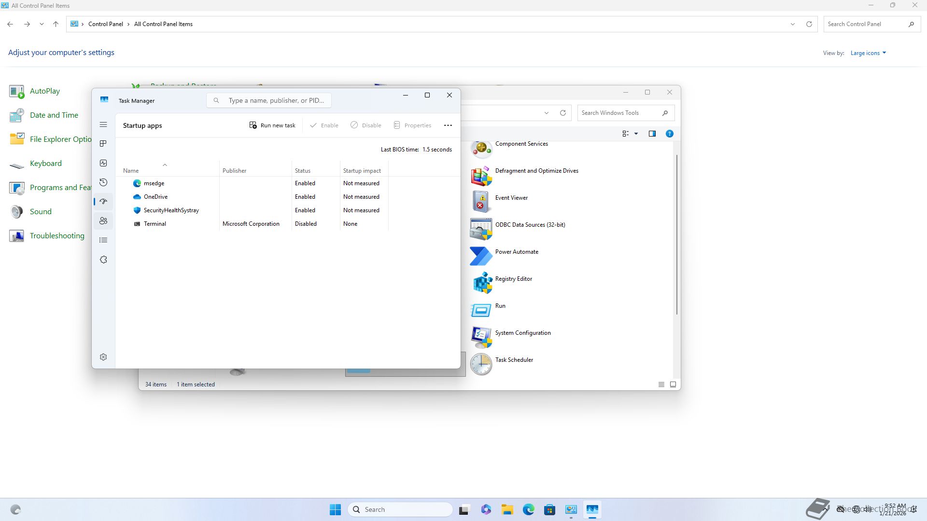This screenshot has width=927, height=521.
Task: Open Registry Editor from Windows Tools
Action: click(513, 279)
